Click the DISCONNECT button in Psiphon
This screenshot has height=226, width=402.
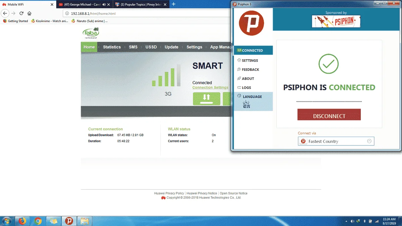pyautogui.click(x=329, y=115)
